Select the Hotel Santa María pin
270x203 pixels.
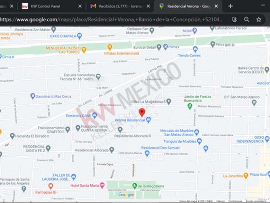[102, 185]
